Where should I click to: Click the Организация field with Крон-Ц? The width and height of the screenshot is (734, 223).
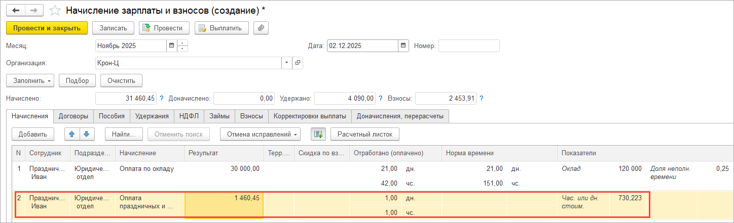(189, 63)
